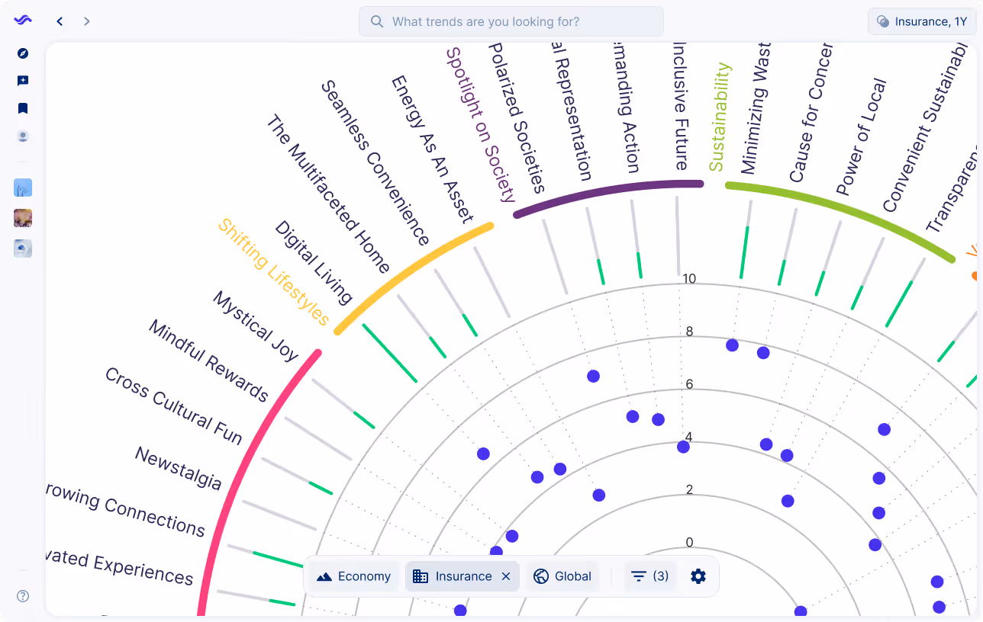
Task: Click the app logo in sidebar
Action: (23, 21)
